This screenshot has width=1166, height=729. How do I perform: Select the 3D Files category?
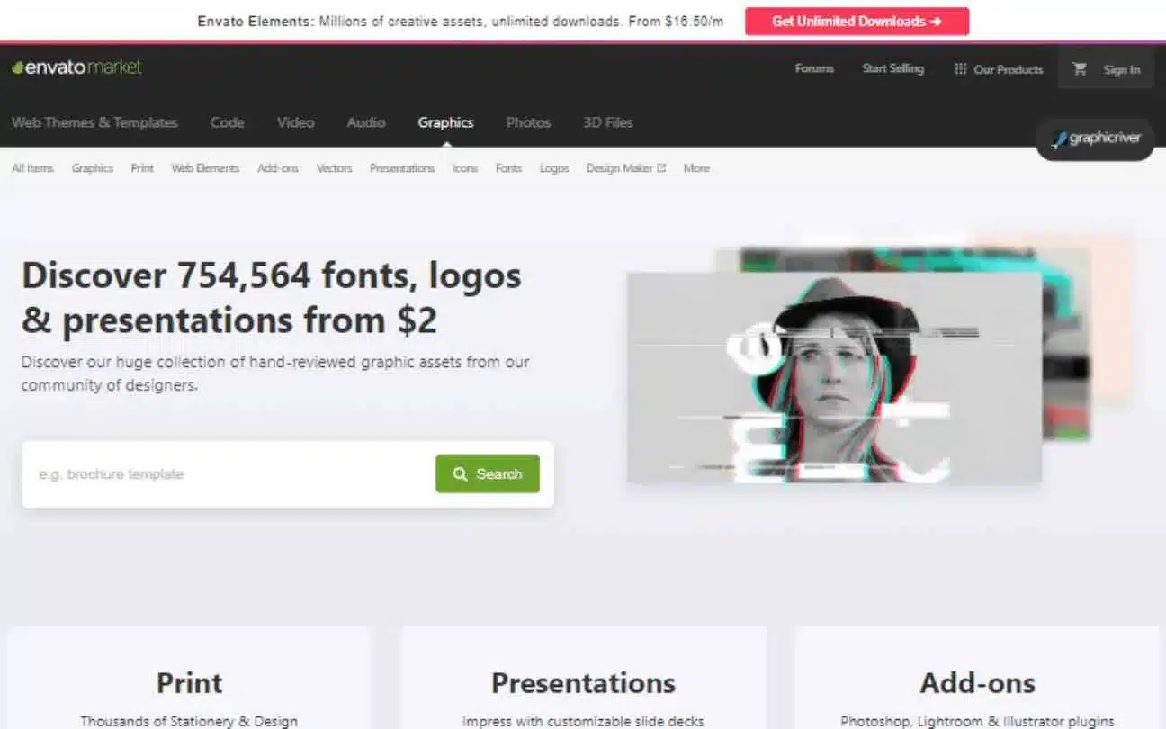(x=608, y=122)
